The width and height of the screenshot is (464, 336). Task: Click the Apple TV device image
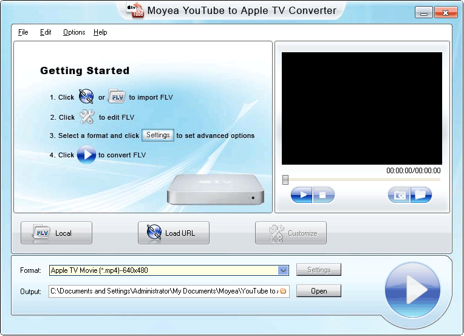point(216,190)
